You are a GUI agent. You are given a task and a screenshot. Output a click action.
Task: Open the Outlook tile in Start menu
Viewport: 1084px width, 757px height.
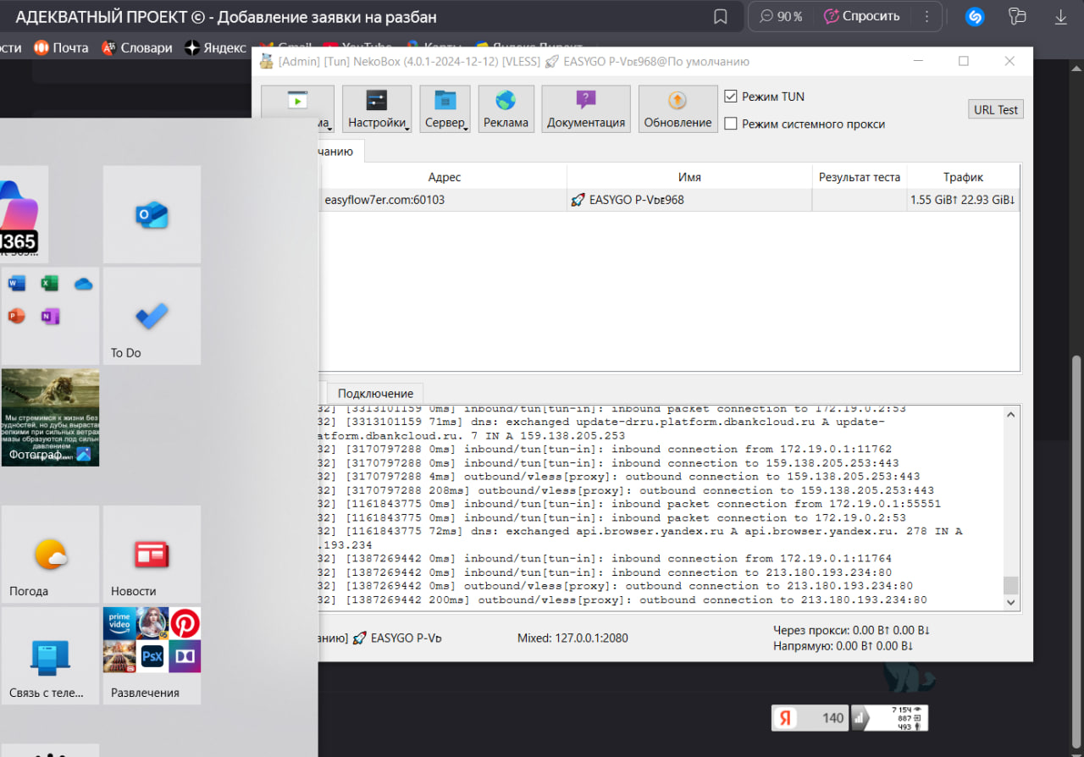click(x=152, y=214)
